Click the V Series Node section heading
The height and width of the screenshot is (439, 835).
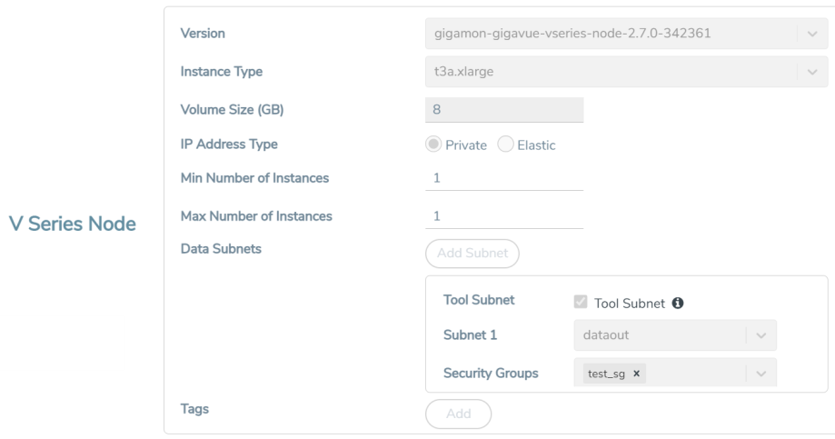[x=73, y=224]
